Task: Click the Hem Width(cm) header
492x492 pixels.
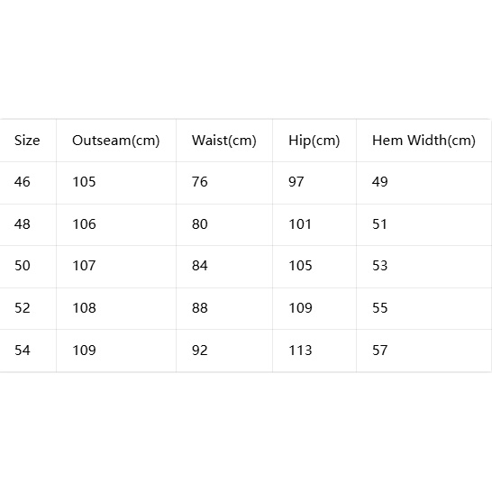Action: 424,141
